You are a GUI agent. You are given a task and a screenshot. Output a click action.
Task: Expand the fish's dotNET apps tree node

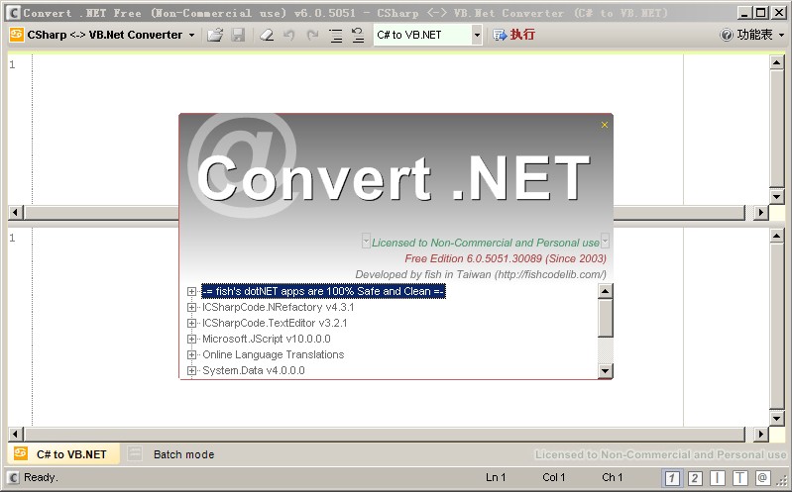(191, 292)
